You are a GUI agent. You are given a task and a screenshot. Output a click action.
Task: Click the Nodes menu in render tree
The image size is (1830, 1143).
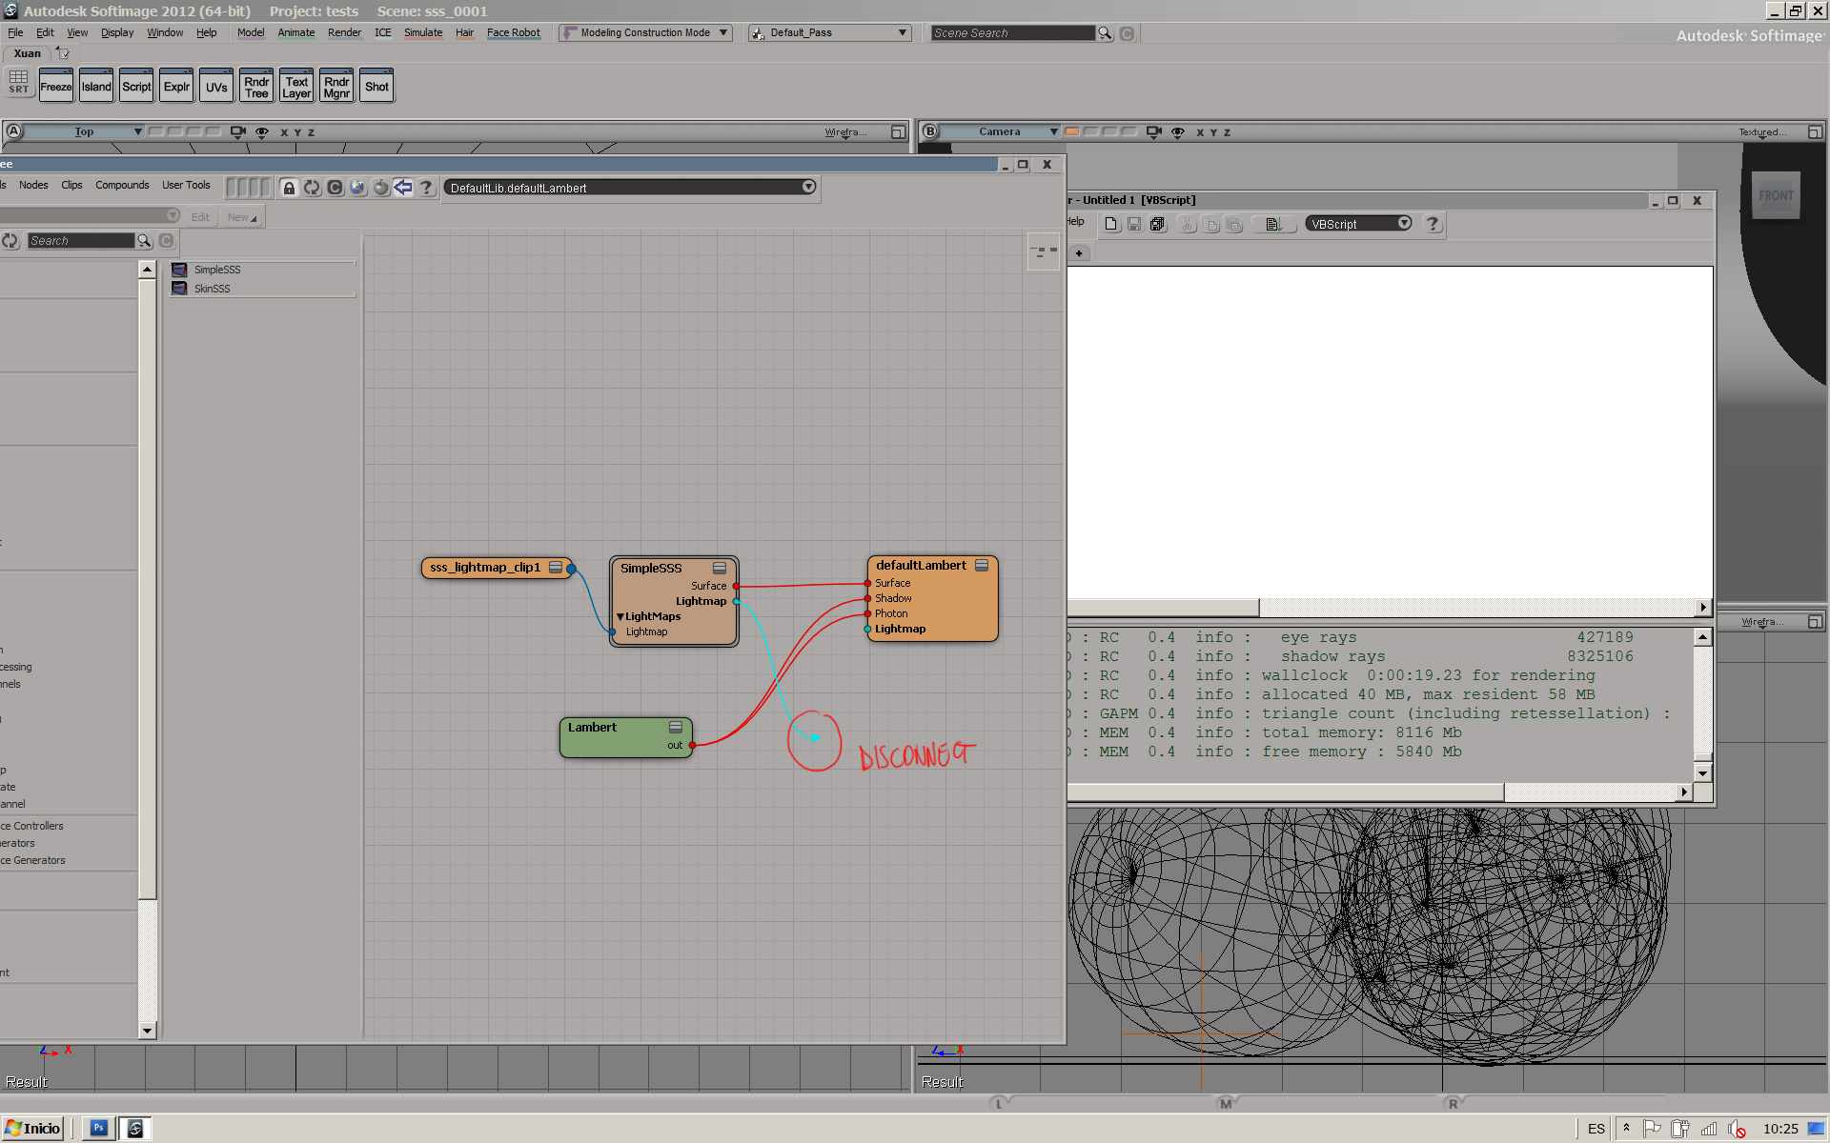(33, 185)
